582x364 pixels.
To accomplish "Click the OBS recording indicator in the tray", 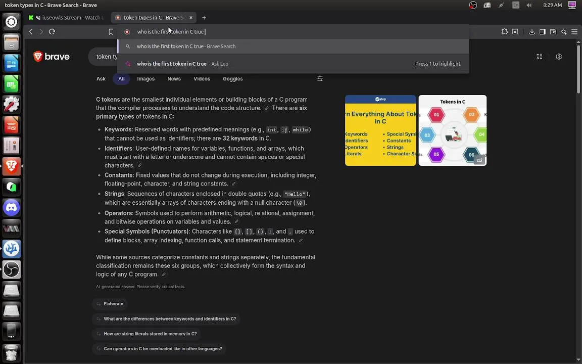I will 472,5.
